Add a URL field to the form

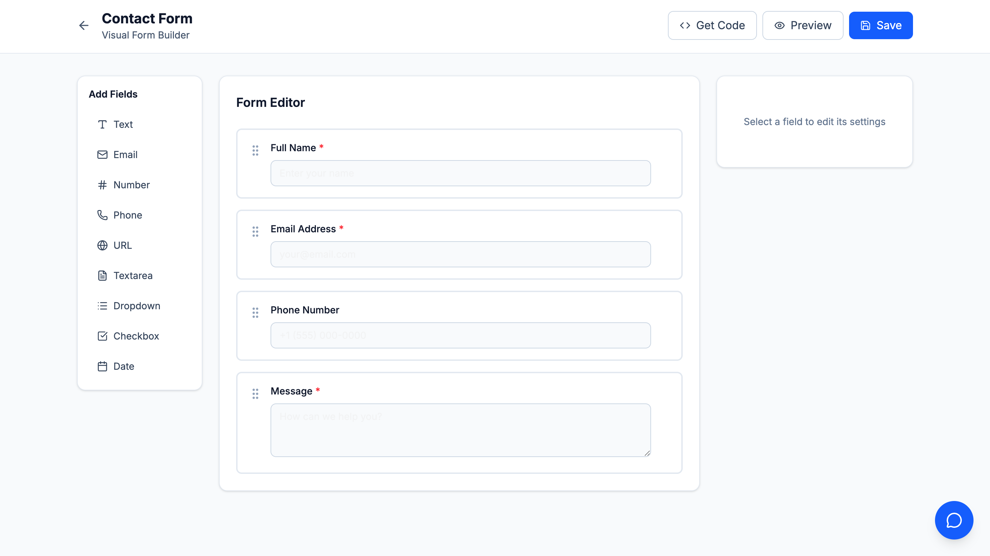pyautogui.click(x=123, y=245)
